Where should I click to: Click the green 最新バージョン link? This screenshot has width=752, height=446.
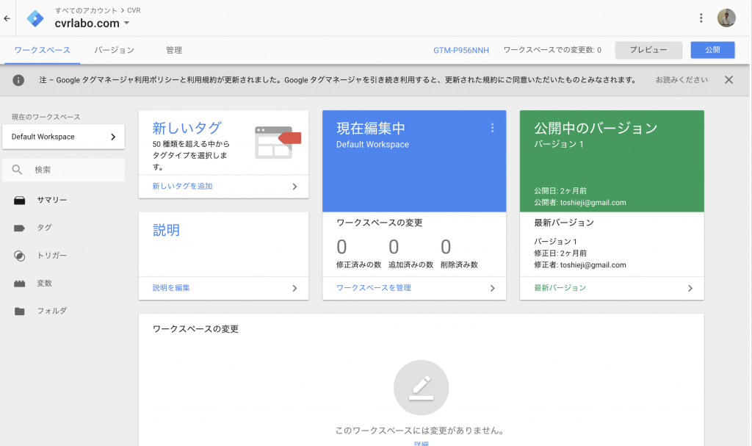pyautogui.click(x=560, y=288)
